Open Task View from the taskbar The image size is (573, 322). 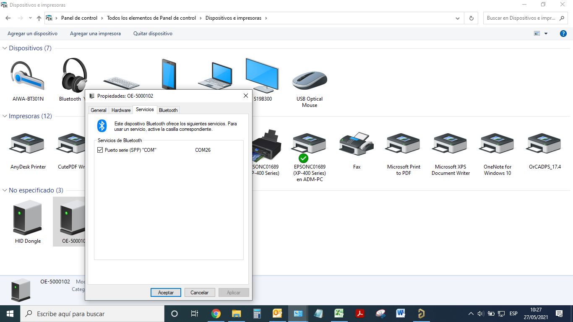pos(195,314)
